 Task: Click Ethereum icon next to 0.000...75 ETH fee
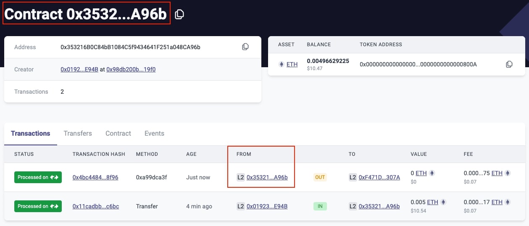tap(507, 173)
